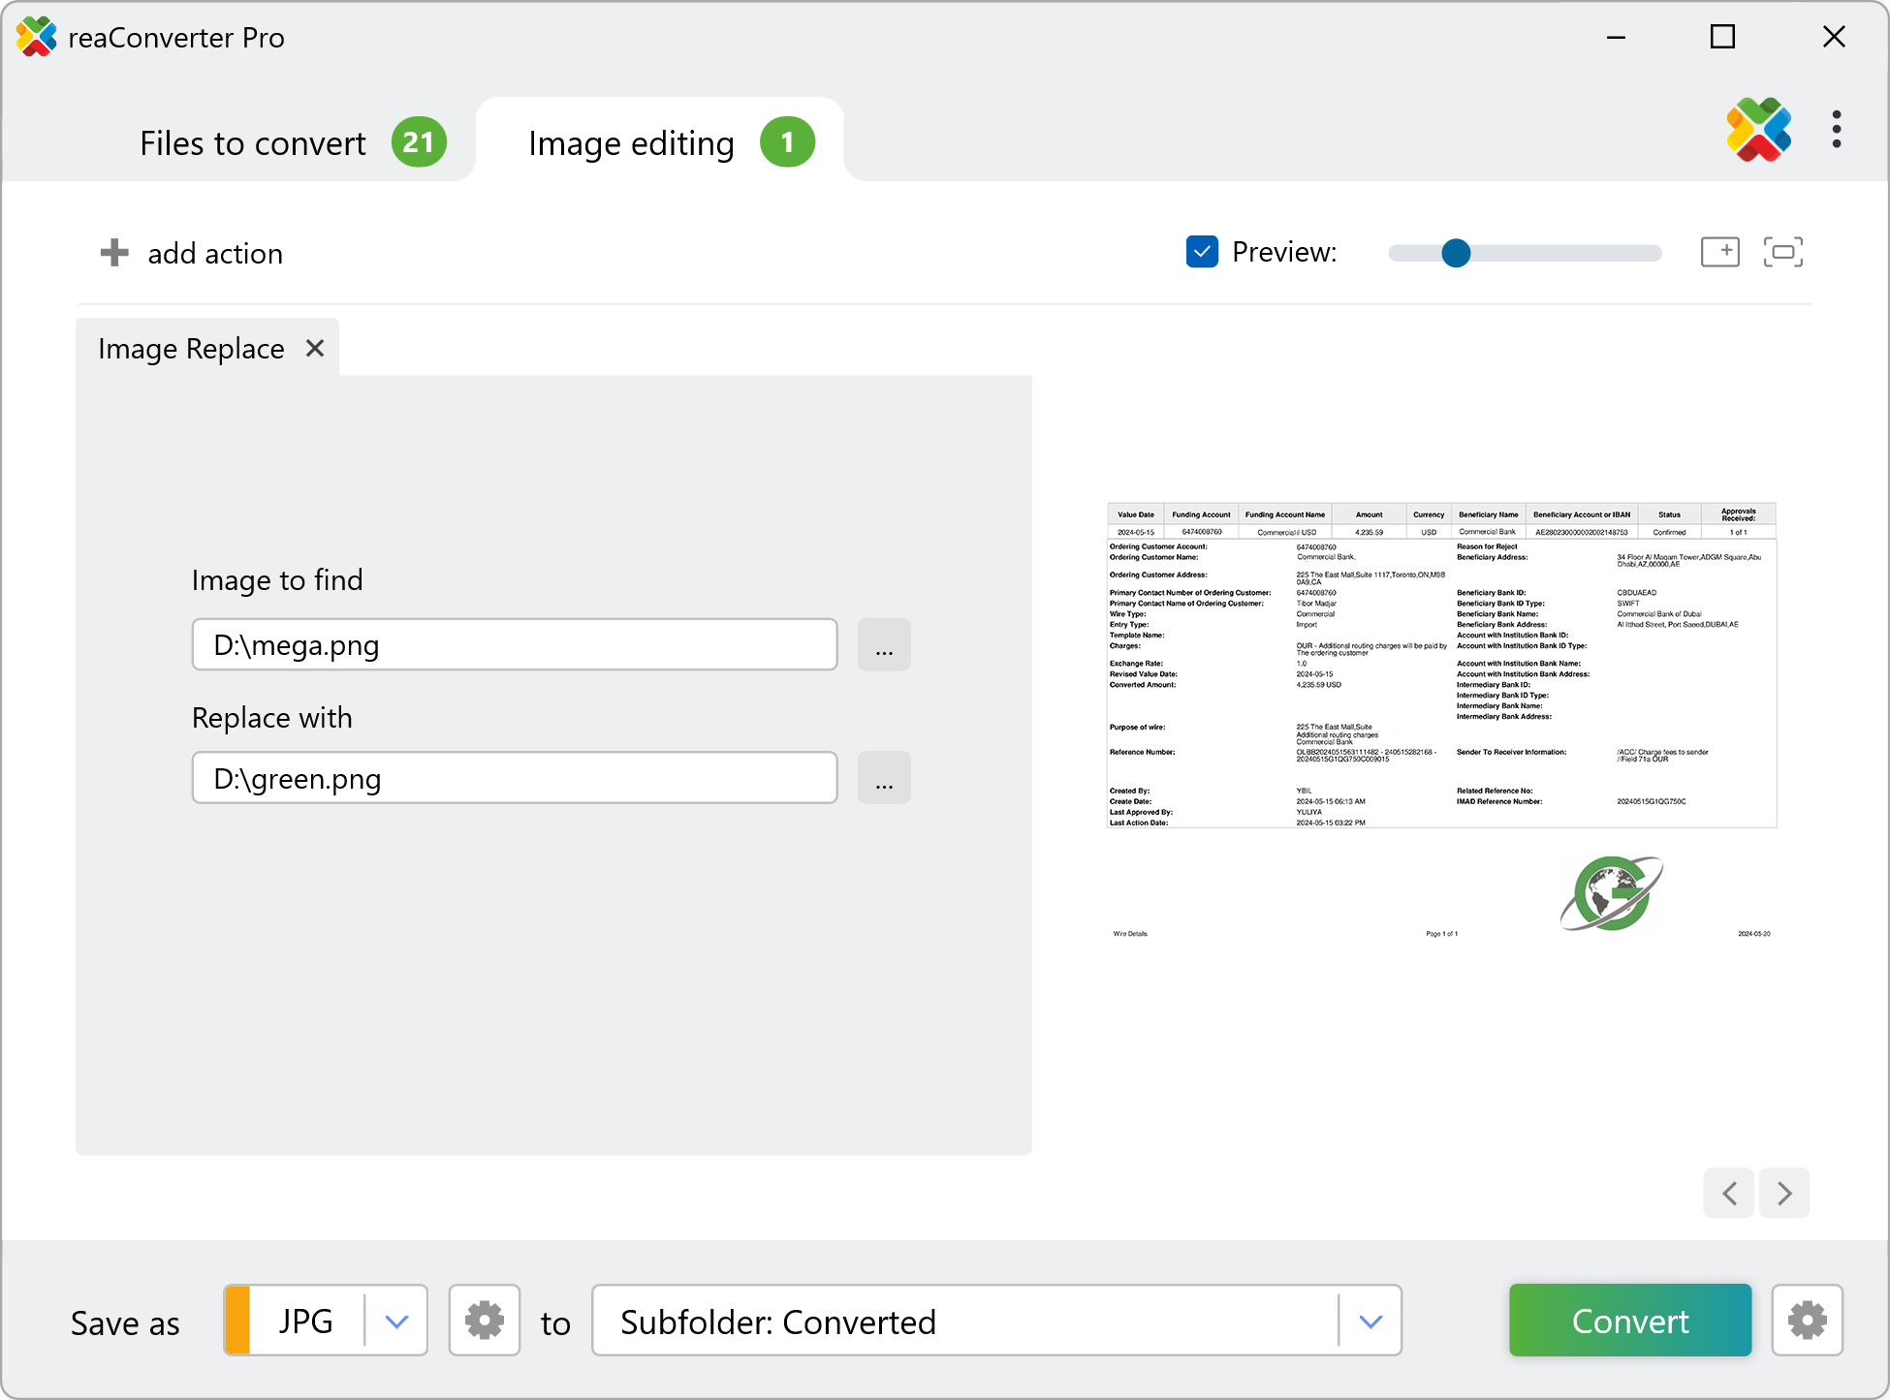The height and width of the screenshot is (1400, 1890).
Task: Open the three-dot kebab menu
Action: 1836,130
